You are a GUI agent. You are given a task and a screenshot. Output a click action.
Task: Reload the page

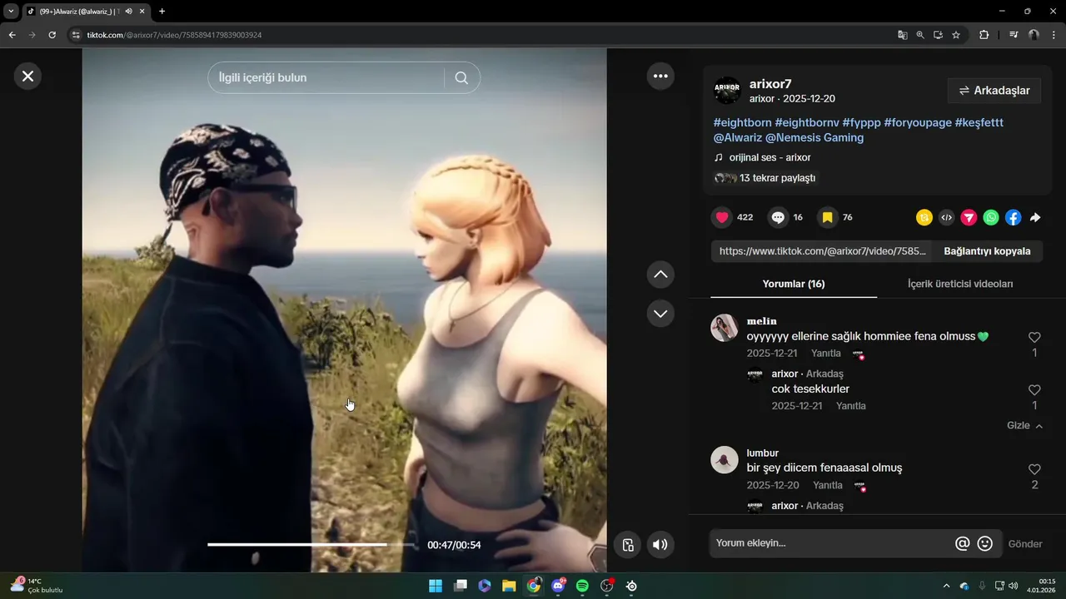coord(52,35)
